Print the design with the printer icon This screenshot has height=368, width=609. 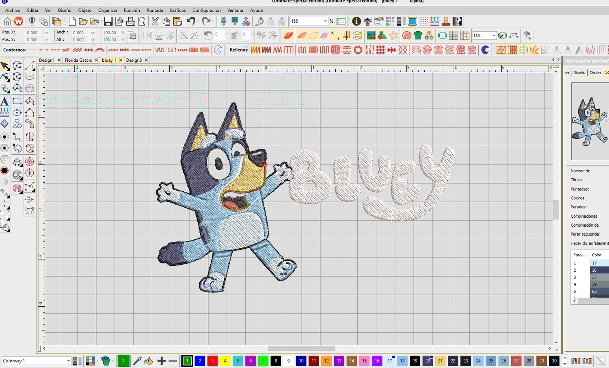(131, 21)
